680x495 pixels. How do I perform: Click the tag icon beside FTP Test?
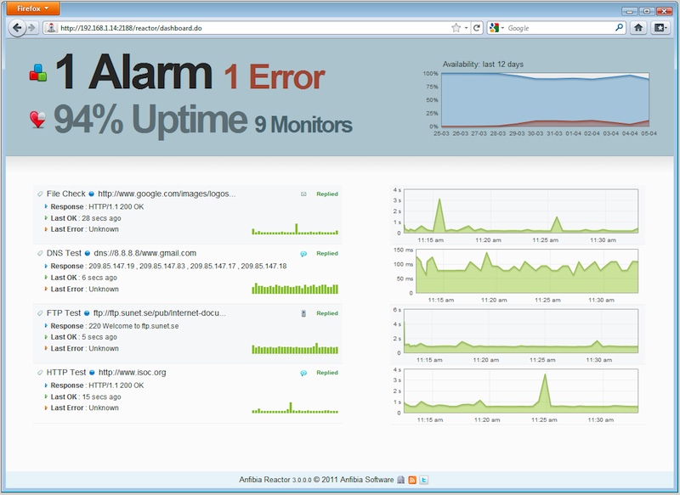pos(40,312)
